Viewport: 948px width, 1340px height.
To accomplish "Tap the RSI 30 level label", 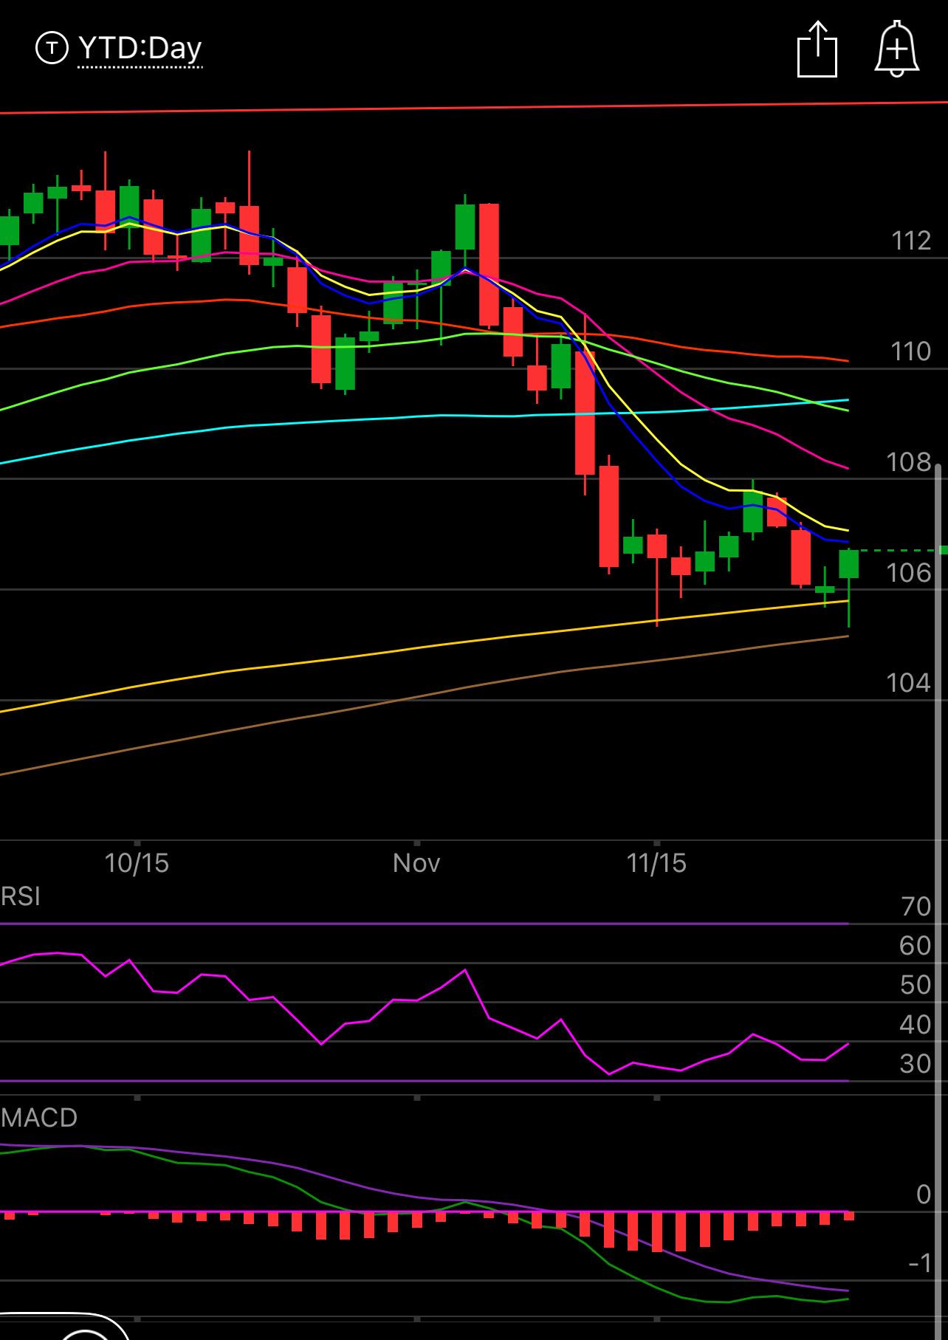I will pyautogui.click(x=916, y=1064).
